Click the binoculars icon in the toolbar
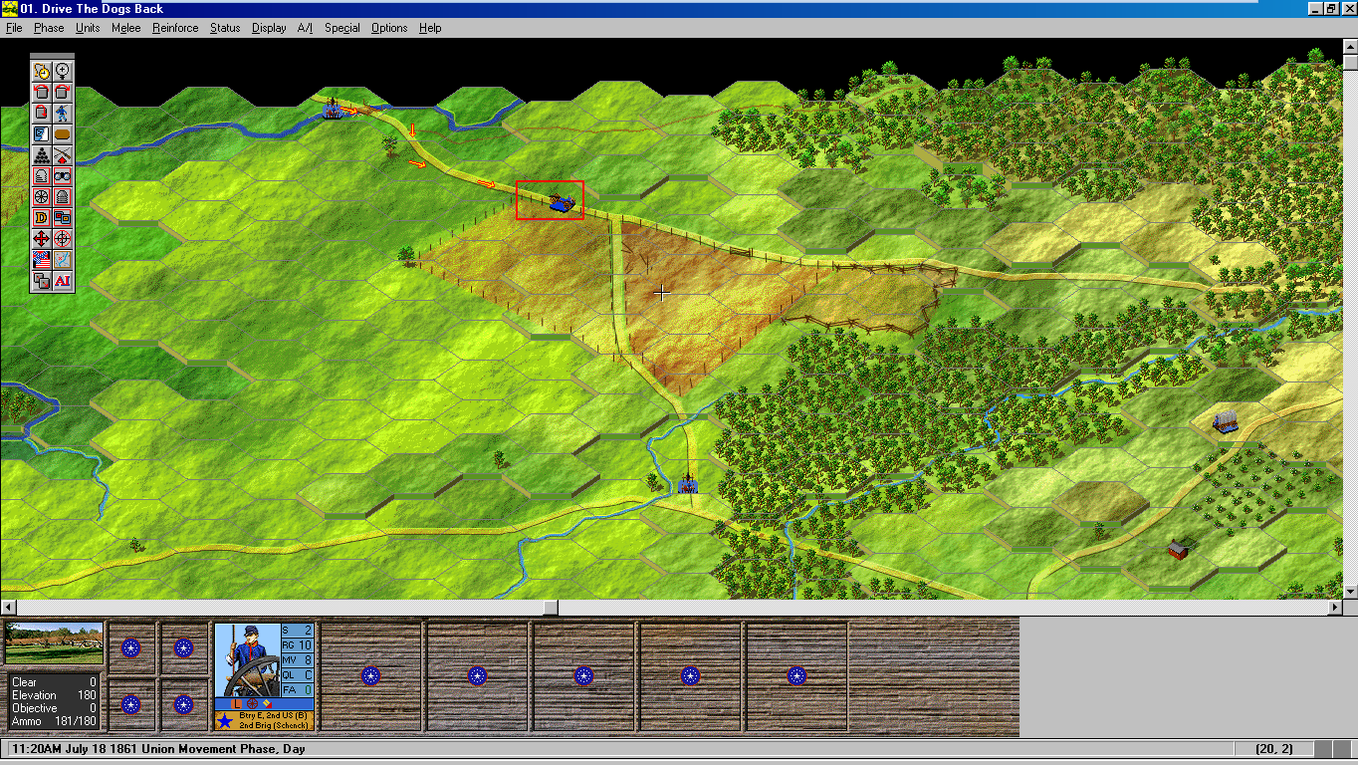Screen dimensions: 1358x765 [x=63, y=176]
